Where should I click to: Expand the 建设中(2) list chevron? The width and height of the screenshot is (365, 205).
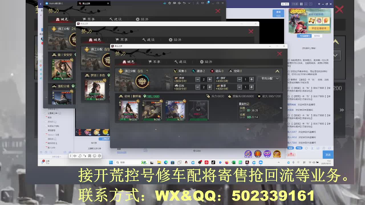point(281,108)
